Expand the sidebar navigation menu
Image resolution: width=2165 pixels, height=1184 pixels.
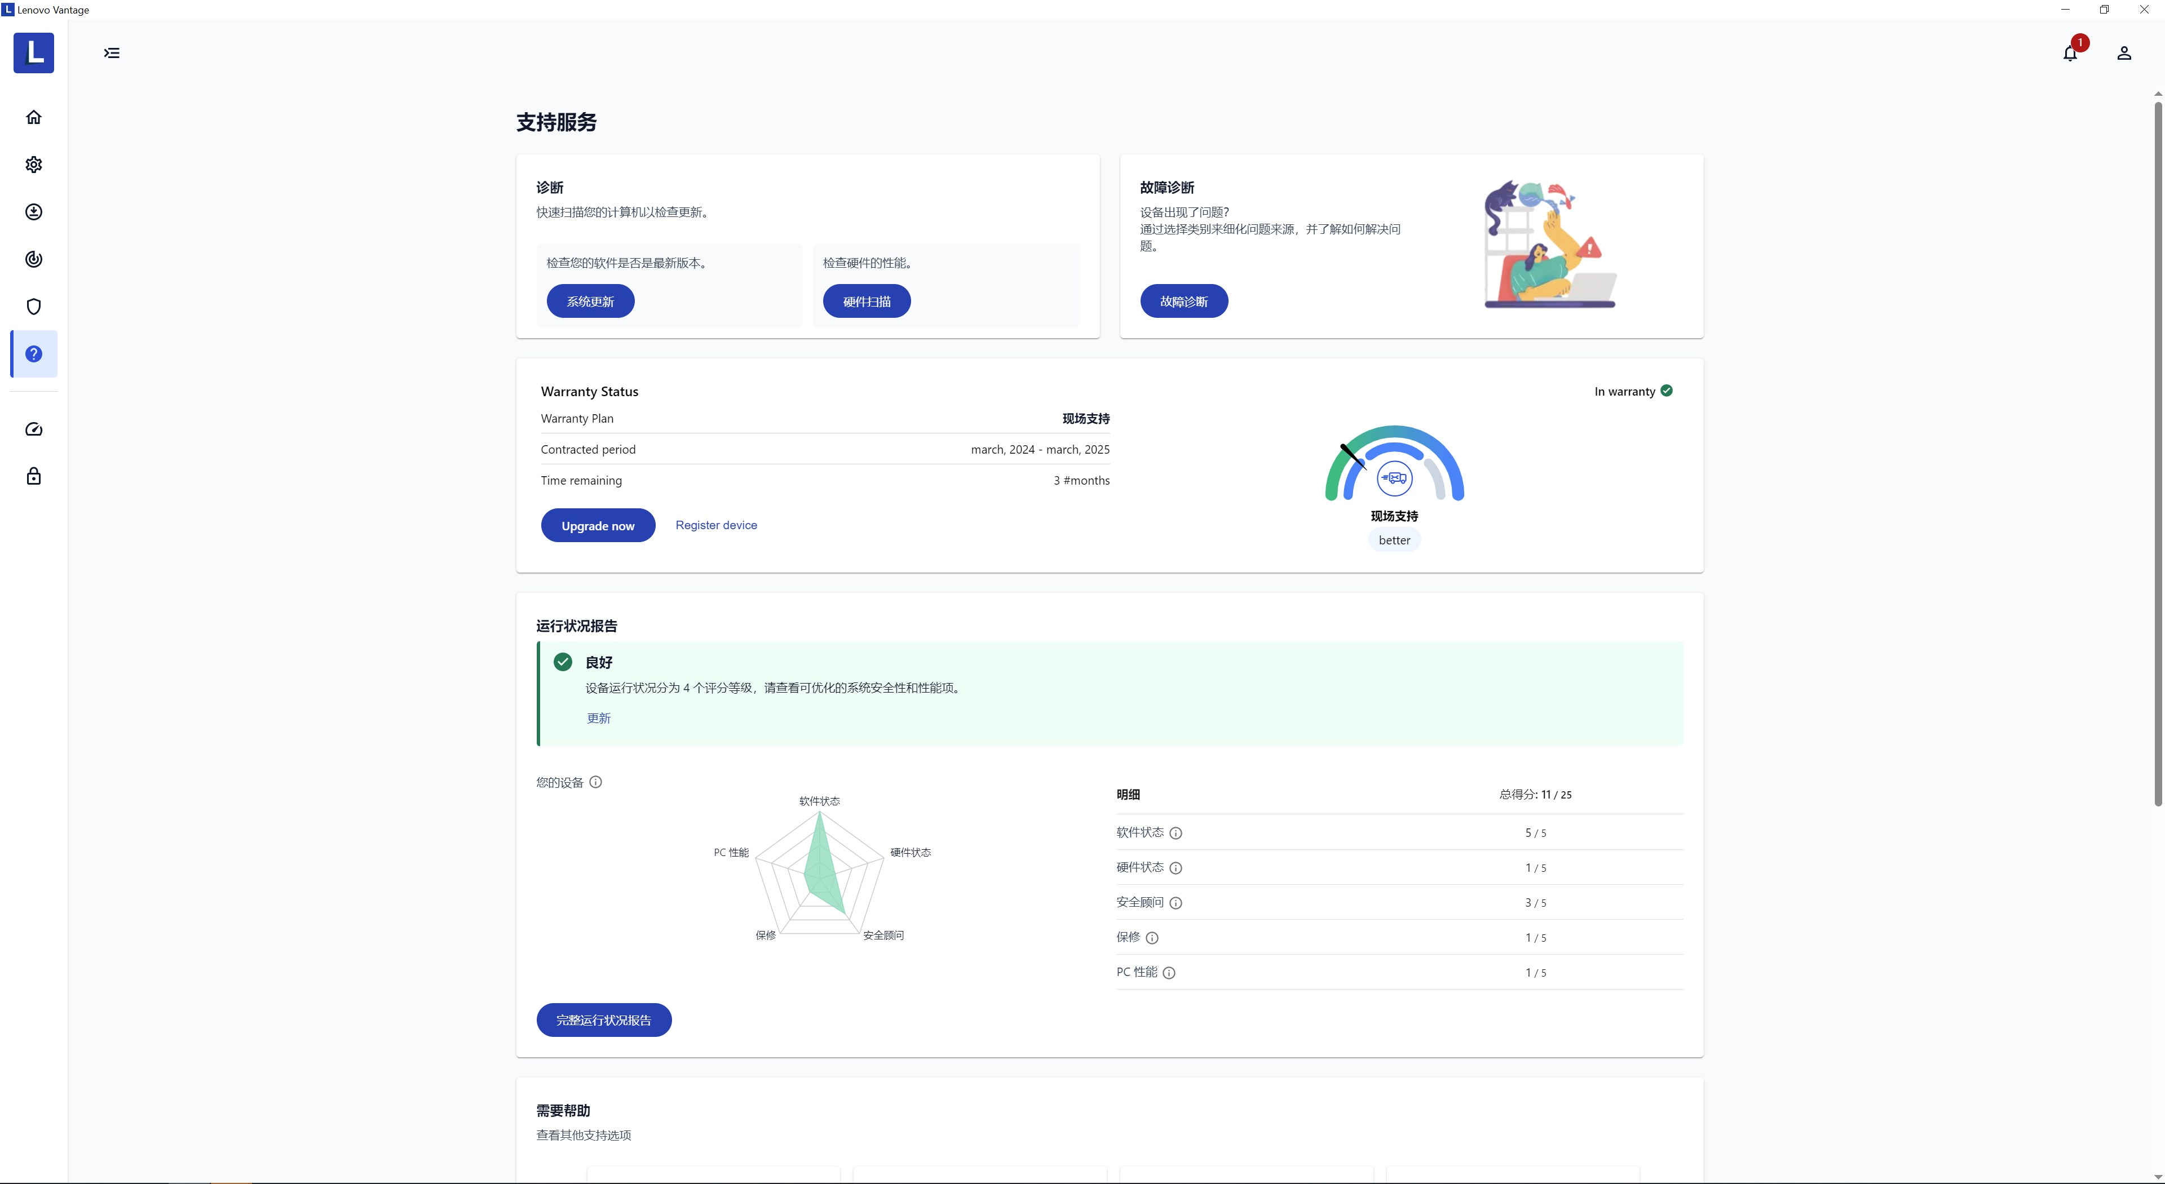112,53
